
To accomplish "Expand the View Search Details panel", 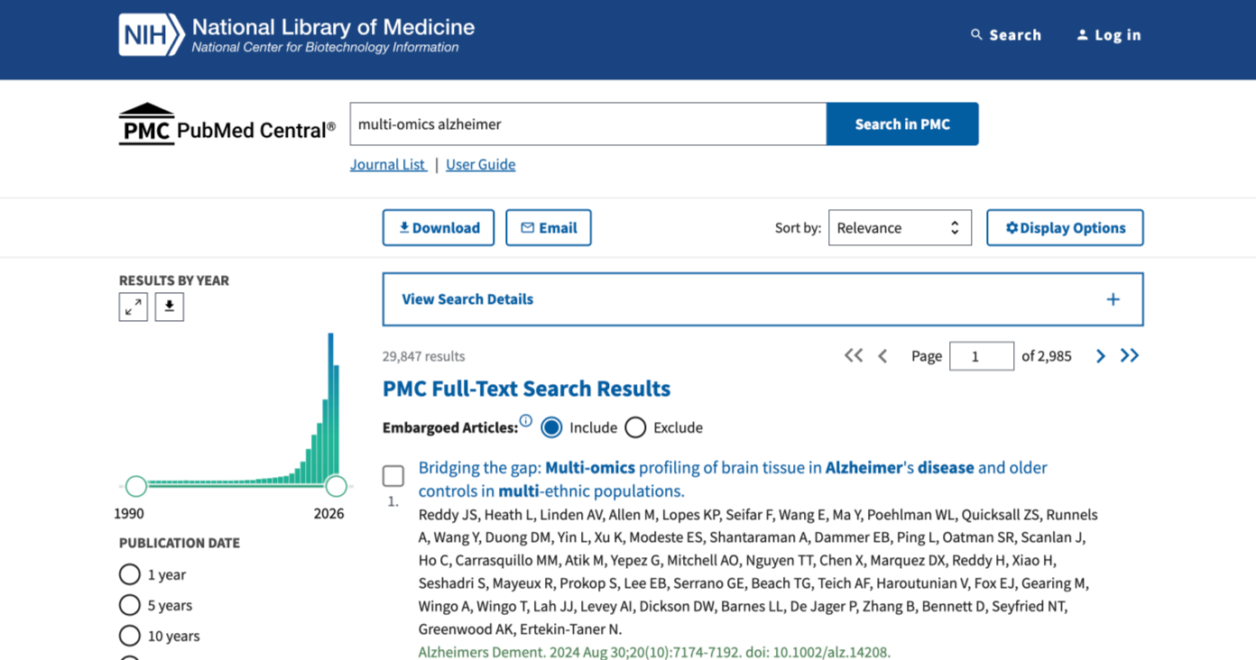I will click(x=762, y=299).
